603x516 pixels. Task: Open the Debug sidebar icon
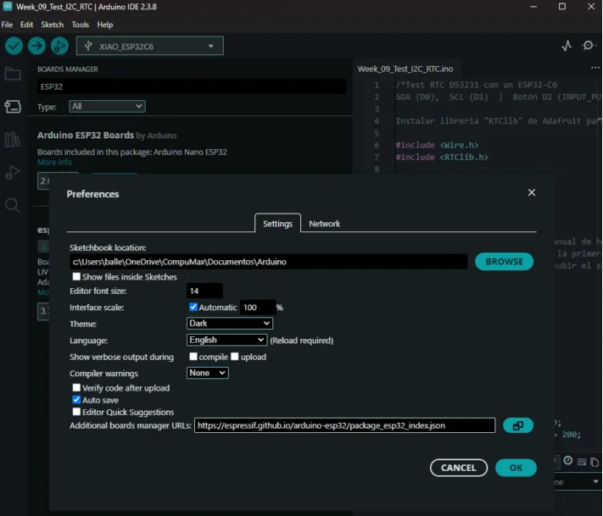click(13, 173)
